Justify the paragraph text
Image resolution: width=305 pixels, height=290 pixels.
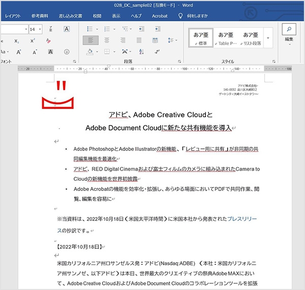pos(139,40)
